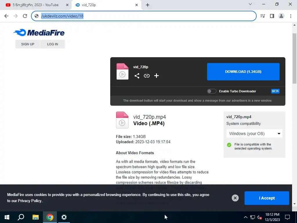Open File Explorer from taskbar
Viewport: 297px width, 223px height.
[35, 217]
